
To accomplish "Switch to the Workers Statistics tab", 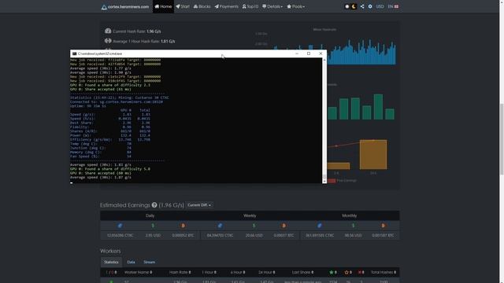I will point(111,262).
